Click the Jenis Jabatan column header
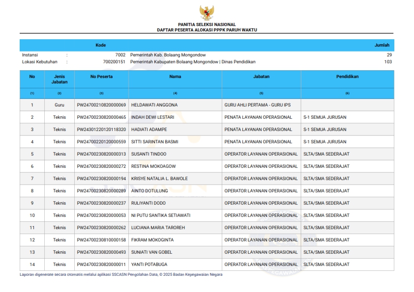This screenshot has height=292, width=414. click(x=59, y=79)
